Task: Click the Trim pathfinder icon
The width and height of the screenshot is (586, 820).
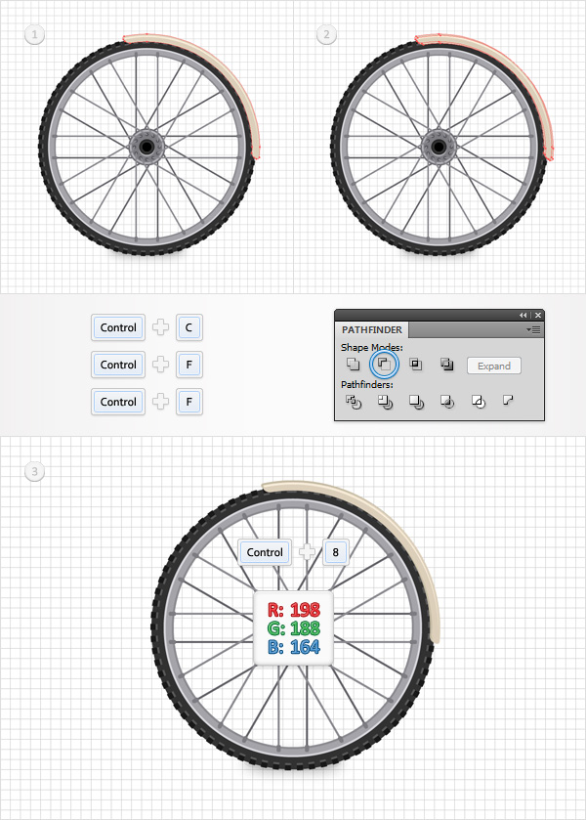Action: tap(385, 402)
